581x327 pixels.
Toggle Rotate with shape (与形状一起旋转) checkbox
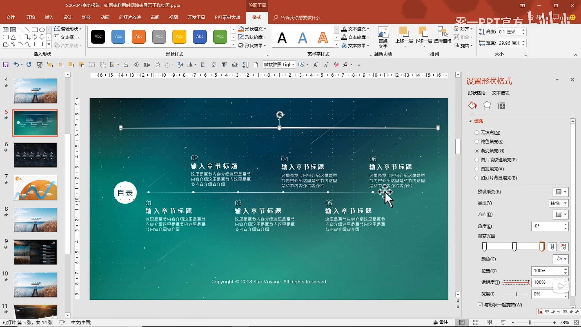tap(480, 305)
